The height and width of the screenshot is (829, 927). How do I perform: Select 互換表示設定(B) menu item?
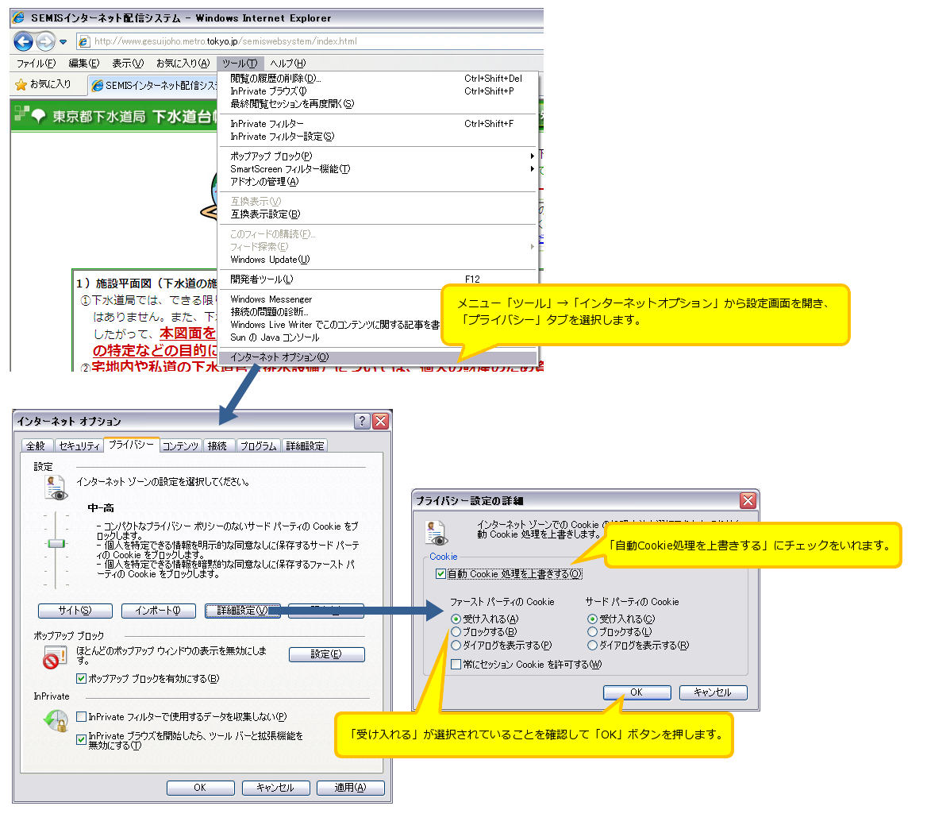tap(377, 214)
